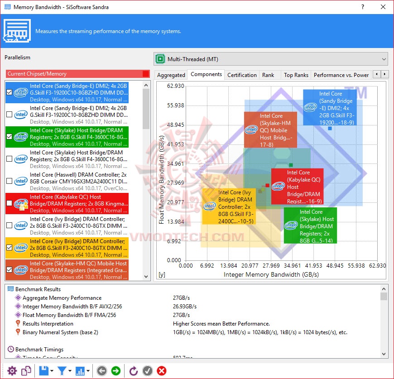
Task: Click the results pane scroll-up arrow
Action: (x=384, y=289)
